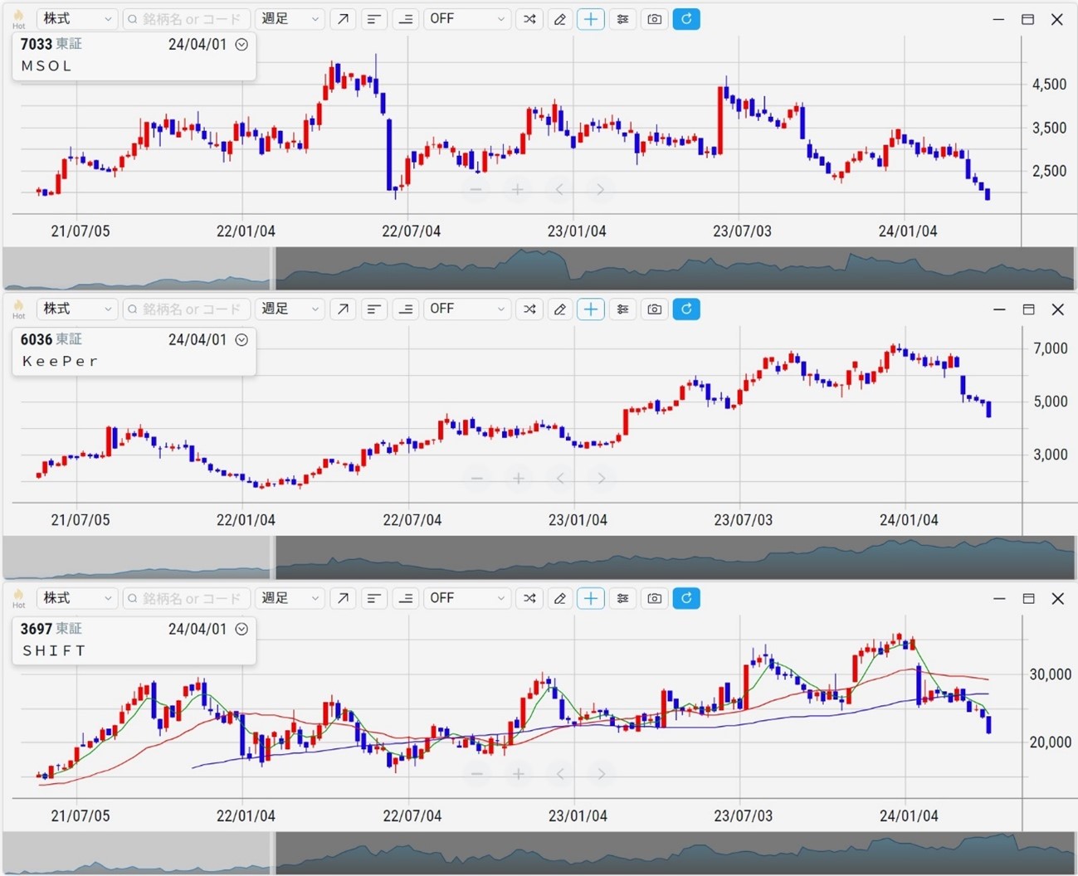This screenshot has height=876, width=1078.
Task: Select the pencil drawing tool in MSOL toolbar
Action: (x=560, y=19)
